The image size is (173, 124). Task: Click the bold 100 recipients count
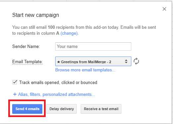point(51,27)
